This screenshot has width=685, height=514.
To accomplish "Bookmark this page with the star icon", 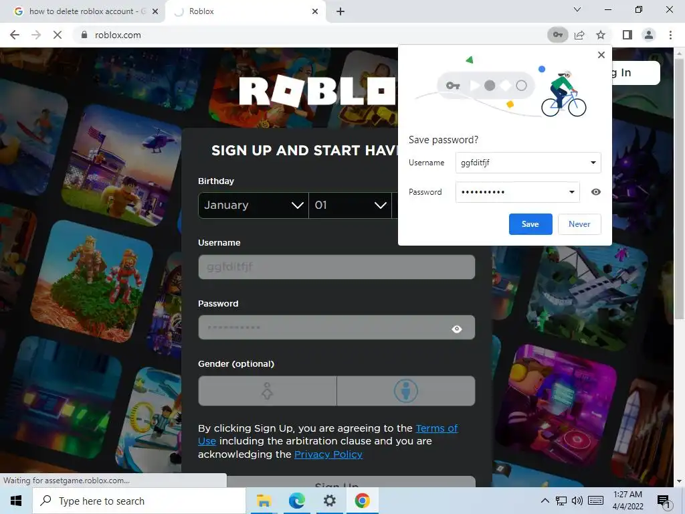I will click(x=601, y=35).
